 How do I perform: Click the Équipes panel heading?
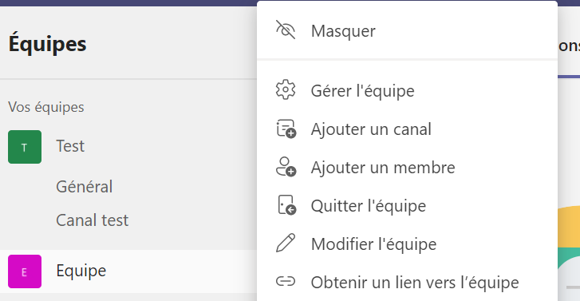(x=47, y=44)
